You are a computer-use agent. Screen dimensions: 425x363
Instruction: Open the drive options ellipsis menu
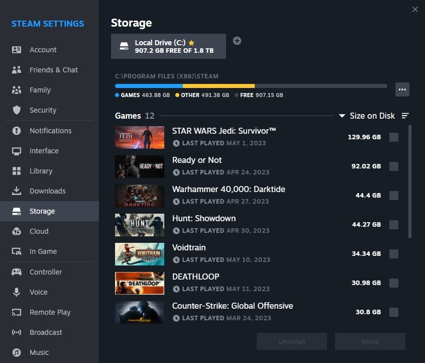402,89
